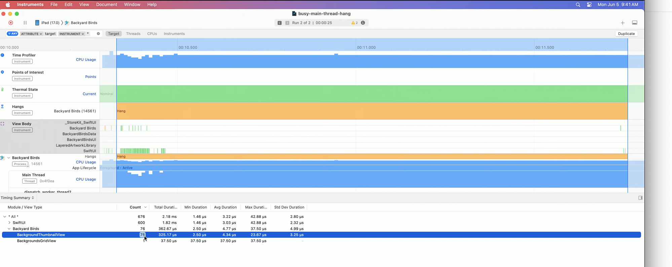Clear the track filter field

[x=98, y=34]
